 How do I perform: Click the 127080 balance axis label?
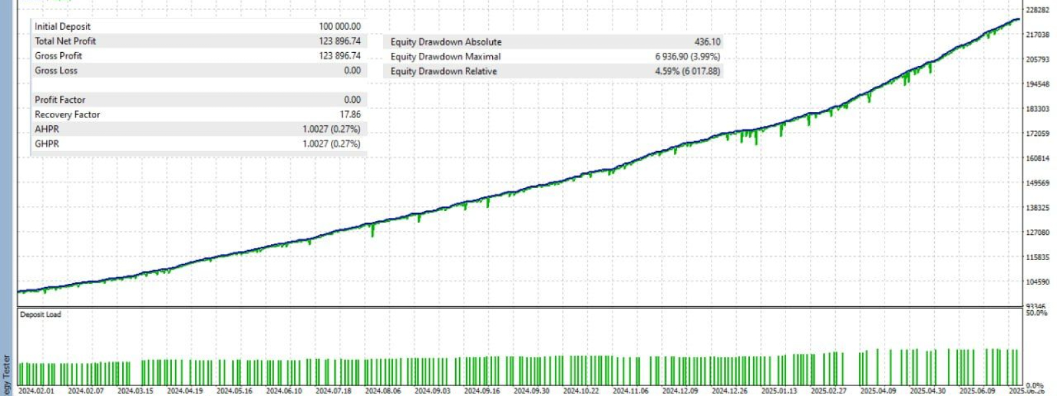1037,232
